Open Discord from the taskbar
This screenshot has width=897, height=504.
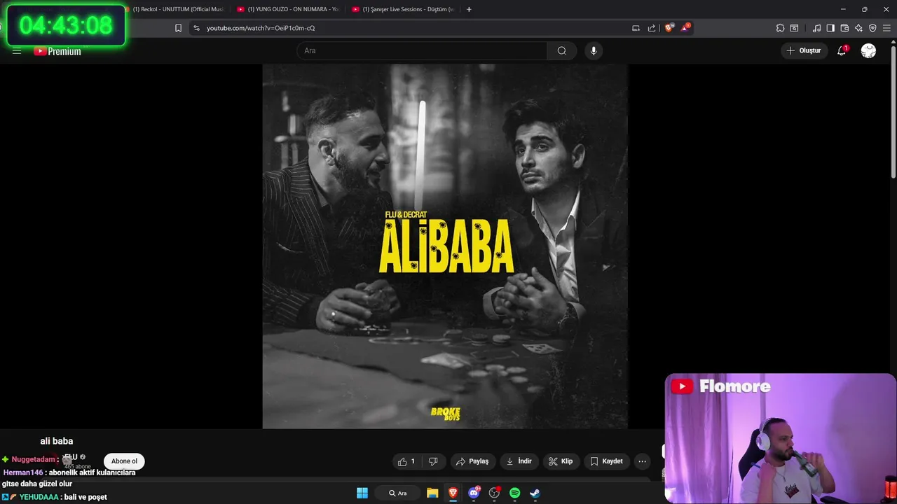(x=474, y=493)
